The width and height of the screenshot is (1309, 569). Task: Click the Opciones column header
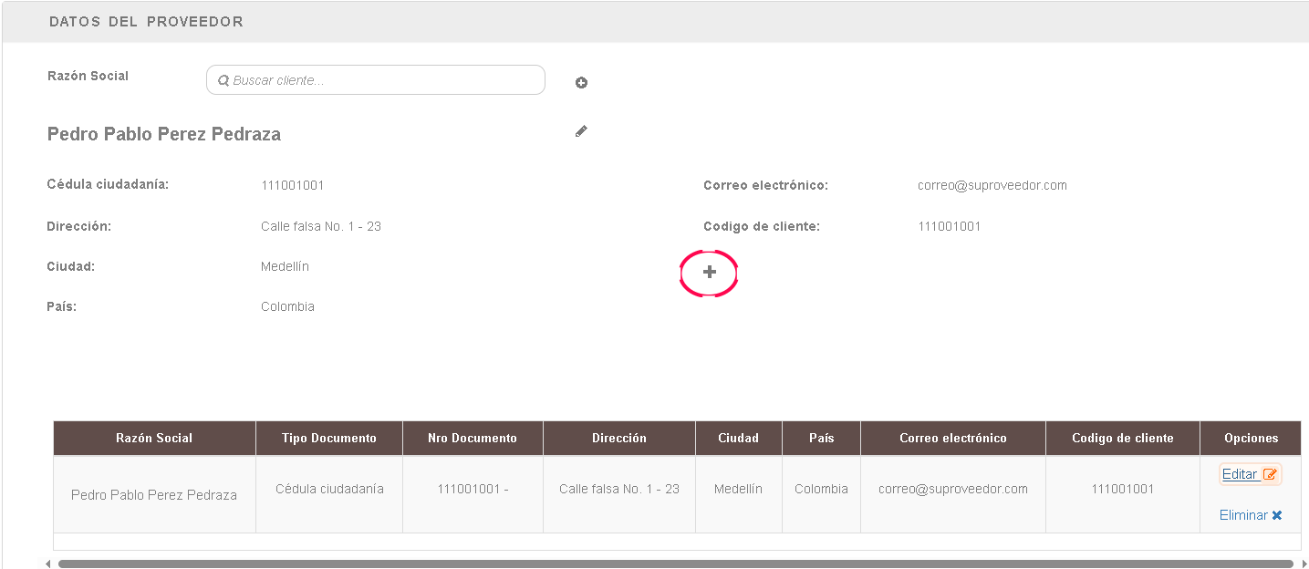[1251, 438]
